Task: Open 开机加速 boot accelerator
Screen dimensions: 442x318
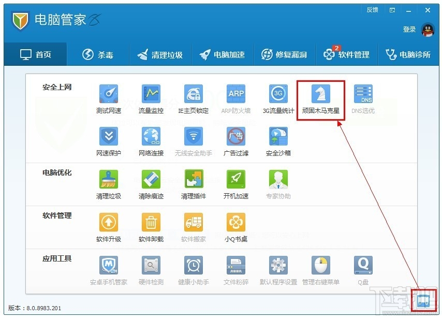Action: (236, 184)
